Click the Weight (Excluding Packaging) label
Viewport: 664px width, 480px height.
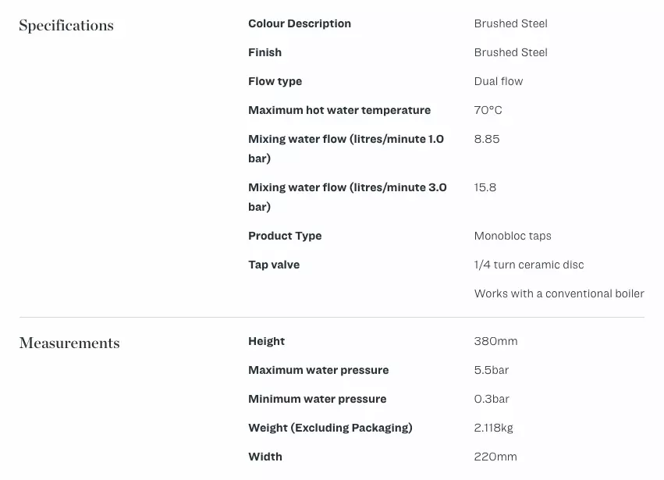tap(330, 428)
